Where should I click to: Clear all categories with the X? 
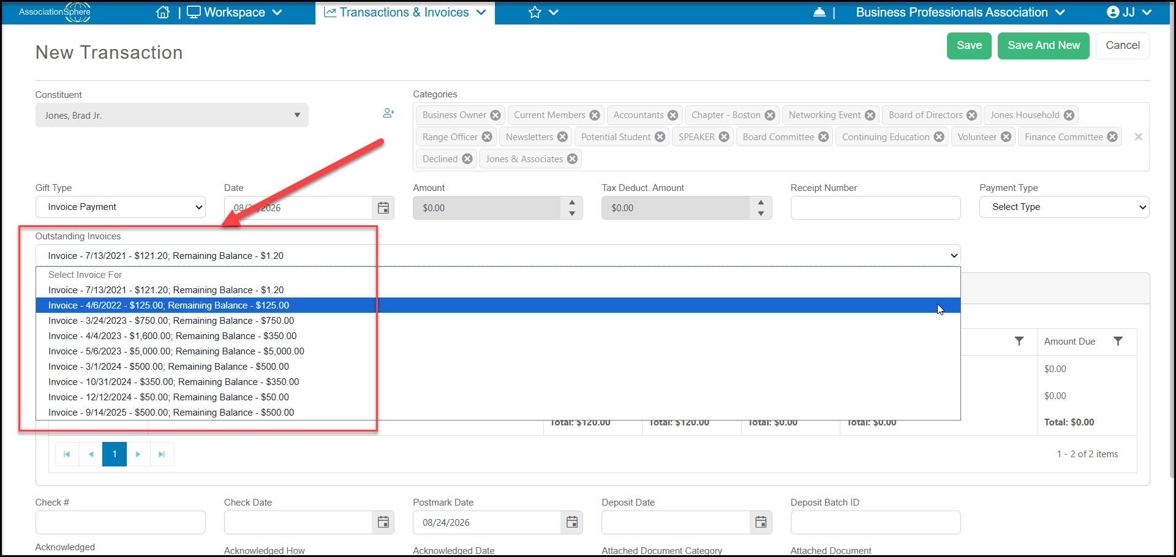pyautogui.click(x=1139, y=136)
